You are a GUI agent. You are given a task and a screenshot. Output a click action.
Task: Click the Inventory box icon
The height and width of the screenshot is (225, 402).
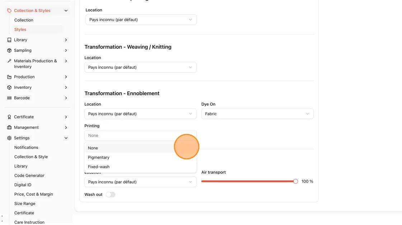(x=9, y=87)
